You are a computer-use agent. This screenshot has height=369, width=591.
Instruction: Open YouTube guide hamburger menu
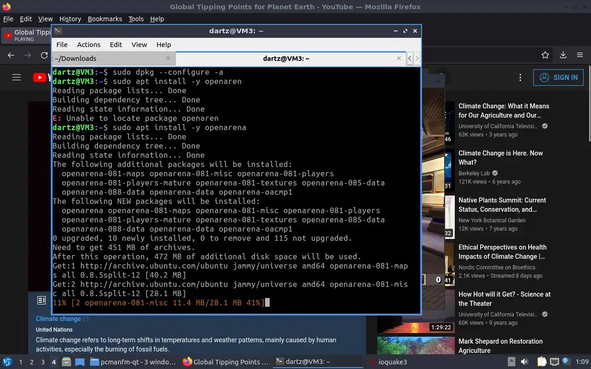click(x=17, y=77)
